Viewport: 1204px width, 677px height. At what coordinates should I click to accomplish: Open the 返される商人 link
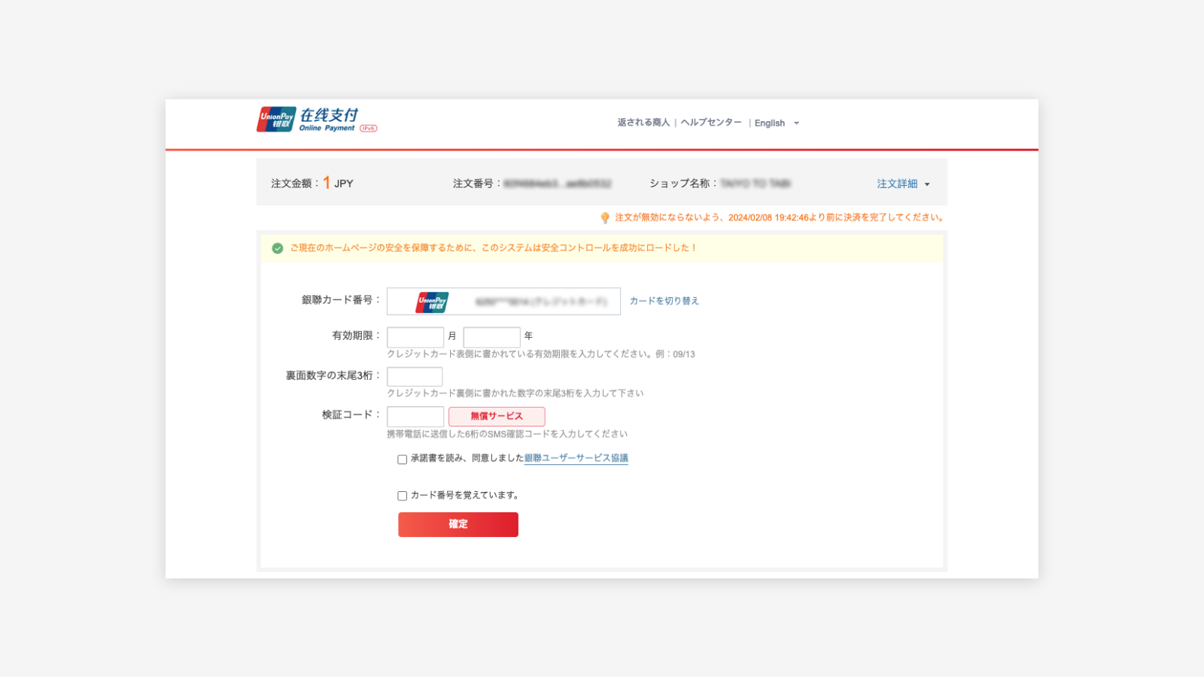click(643, 123)
